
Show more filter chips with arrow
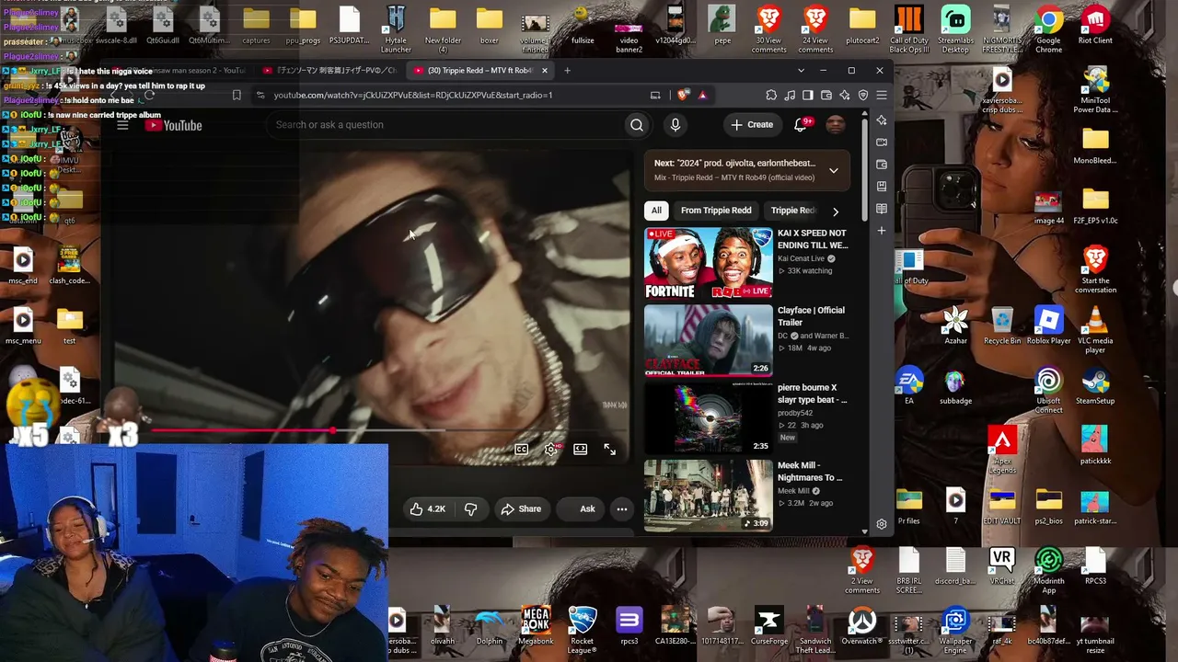[835, 211]
